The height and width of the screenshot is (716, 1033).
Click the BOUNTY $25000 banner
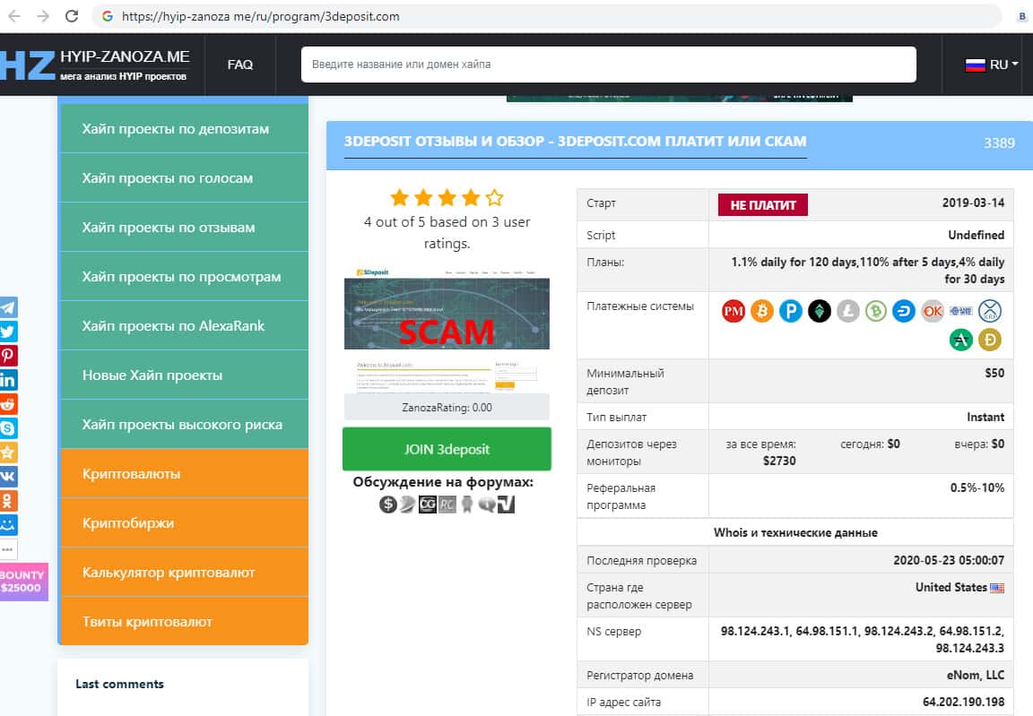click(x=22, y=582)
